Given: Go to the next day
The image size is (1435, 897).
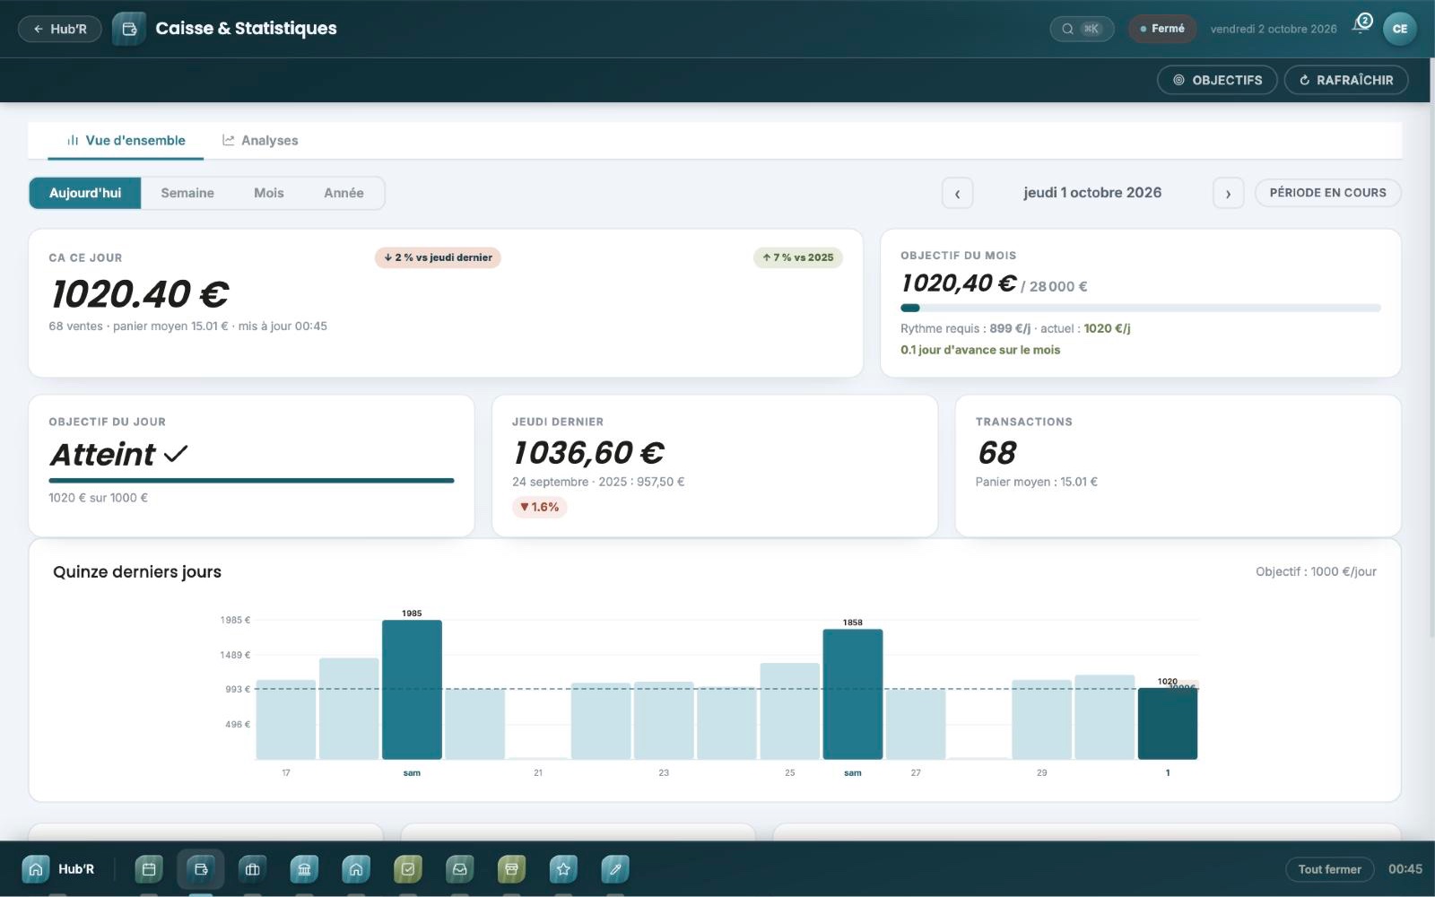Looking at the screenshot, I should pos(1228,193).
